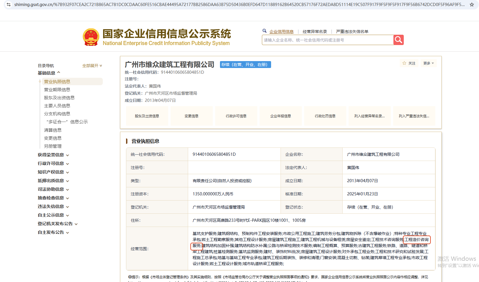Expand 自主公示信息 section
This screenshot has width=479, height=282.
53,215
